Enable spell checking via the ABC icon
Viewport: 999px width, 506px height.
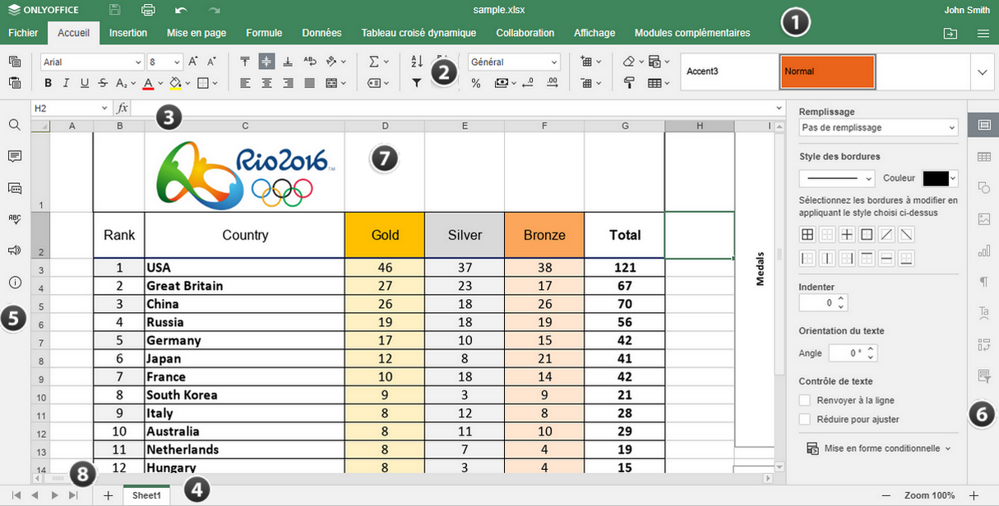(15, 219)
